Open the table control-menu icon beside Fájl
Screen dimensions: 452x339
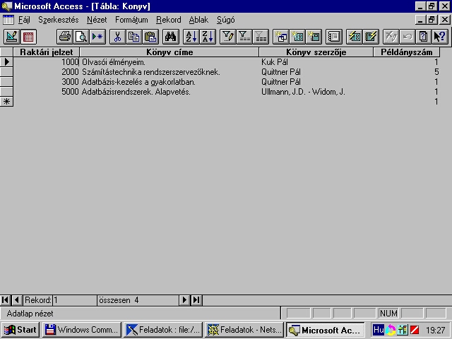(8, 20)
